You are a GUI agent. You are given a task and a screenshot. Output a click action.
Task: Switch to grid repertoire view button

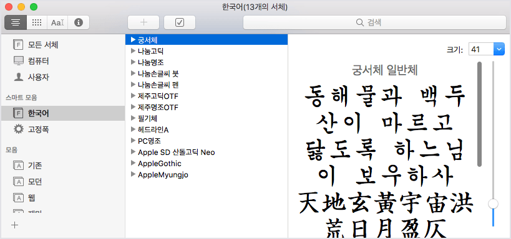(37, 22)
